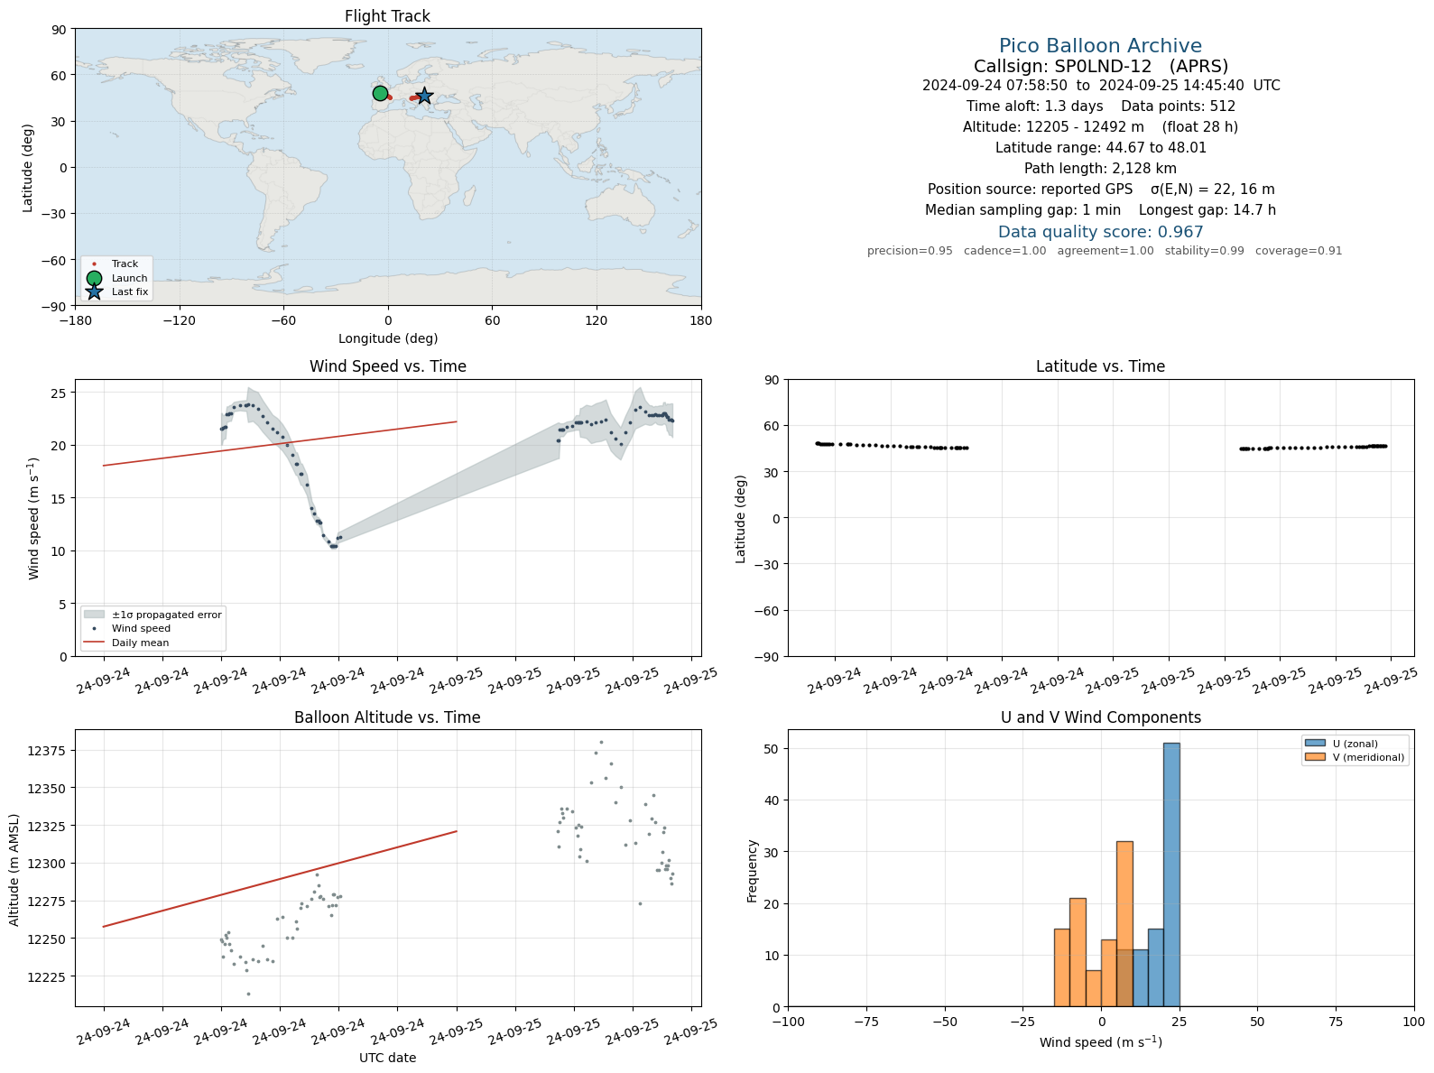This screenshot has height=1073, width=1434.
Task: Click the '−100' wind speed histogram tick label
Action: coord(788,1022)
